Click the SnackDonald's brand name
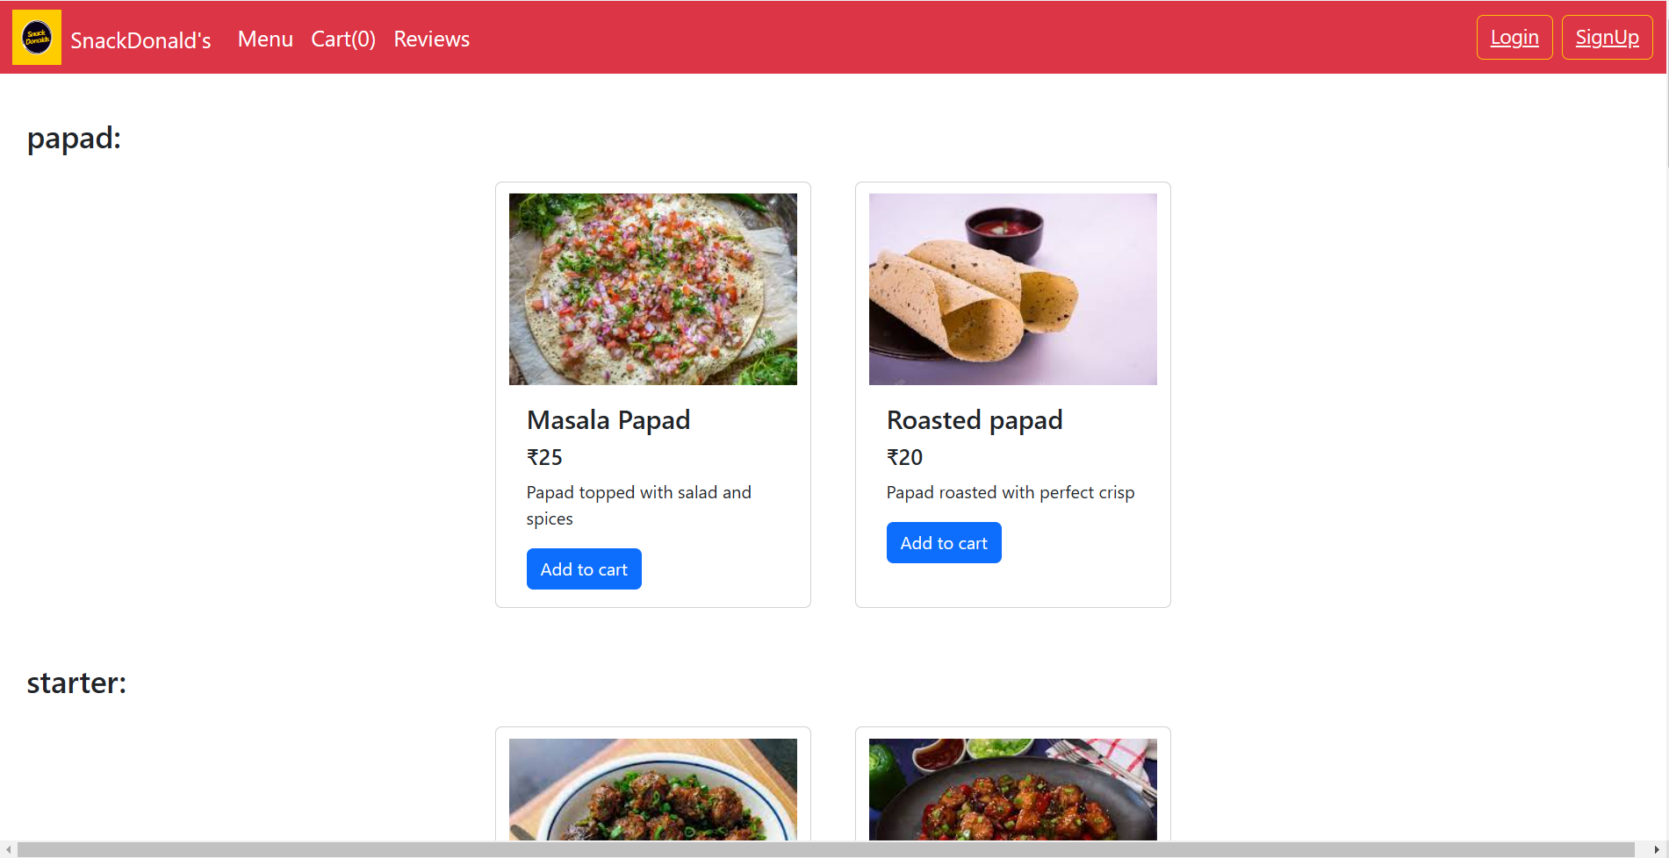Screen dimensions: 1669x858 (x=140, y=40)
